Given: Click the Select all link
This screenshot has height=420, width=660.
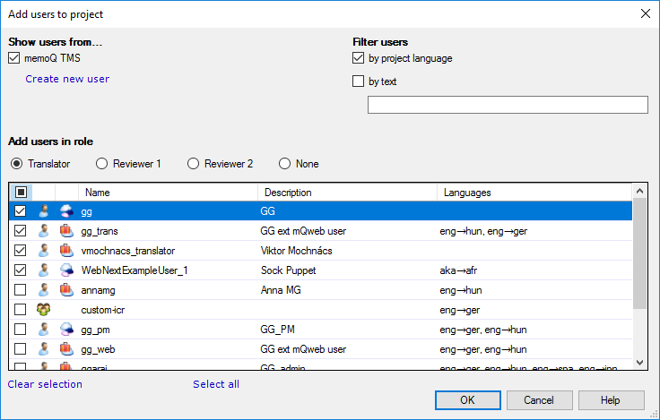Looking at the screenshot, I should tap(216, 384).
